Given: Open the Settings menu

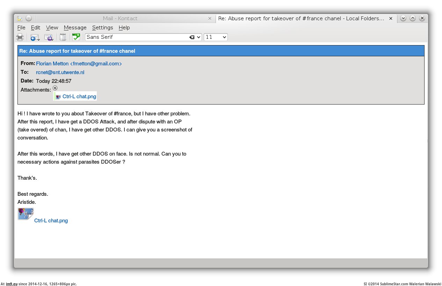Looking at the screenshot, I should pos(102,28).
